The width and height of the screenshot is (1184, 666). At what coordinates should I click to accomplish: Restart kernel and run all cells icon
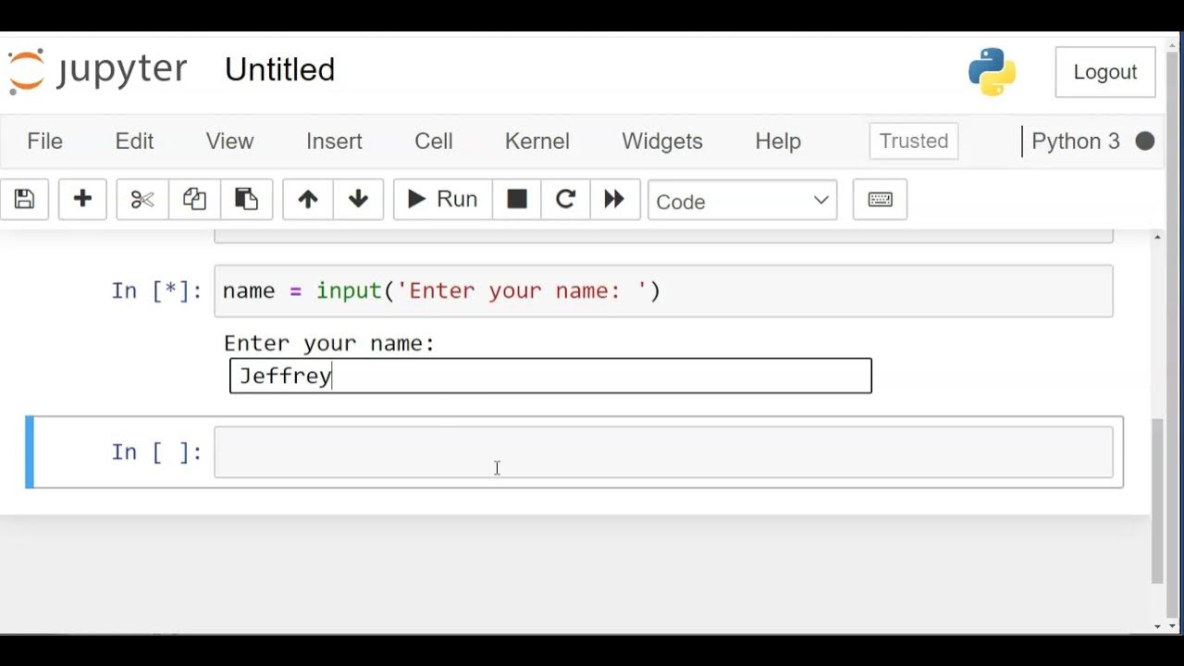pos(615,200)
